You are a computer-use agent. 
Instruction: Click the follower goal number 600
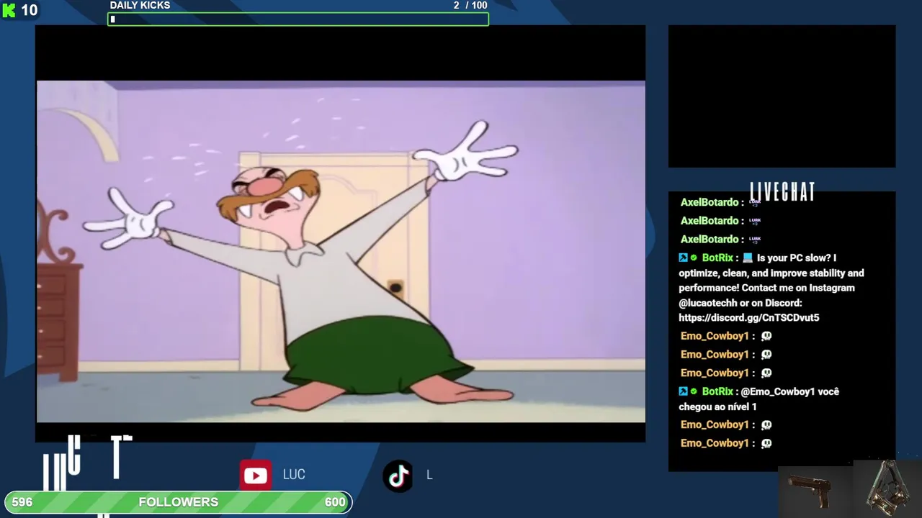pos(335,502)
